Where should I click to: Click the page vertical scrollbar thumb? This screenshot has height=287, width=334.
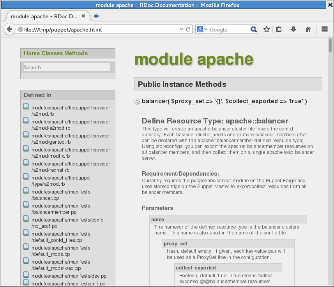pyautogui.click(x=330, y=45)
